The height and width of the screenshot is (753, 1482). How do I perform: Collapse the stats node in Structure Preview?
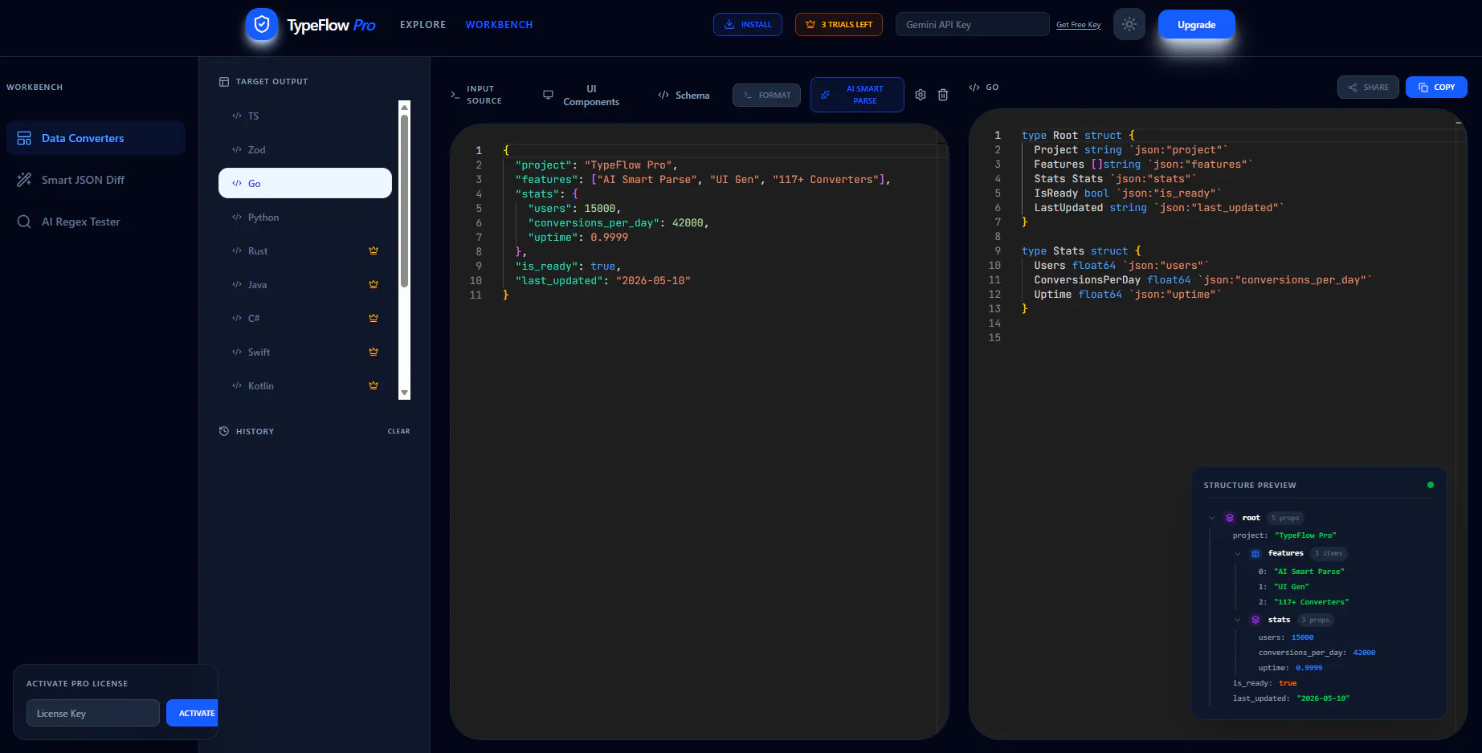[1238, 620]
